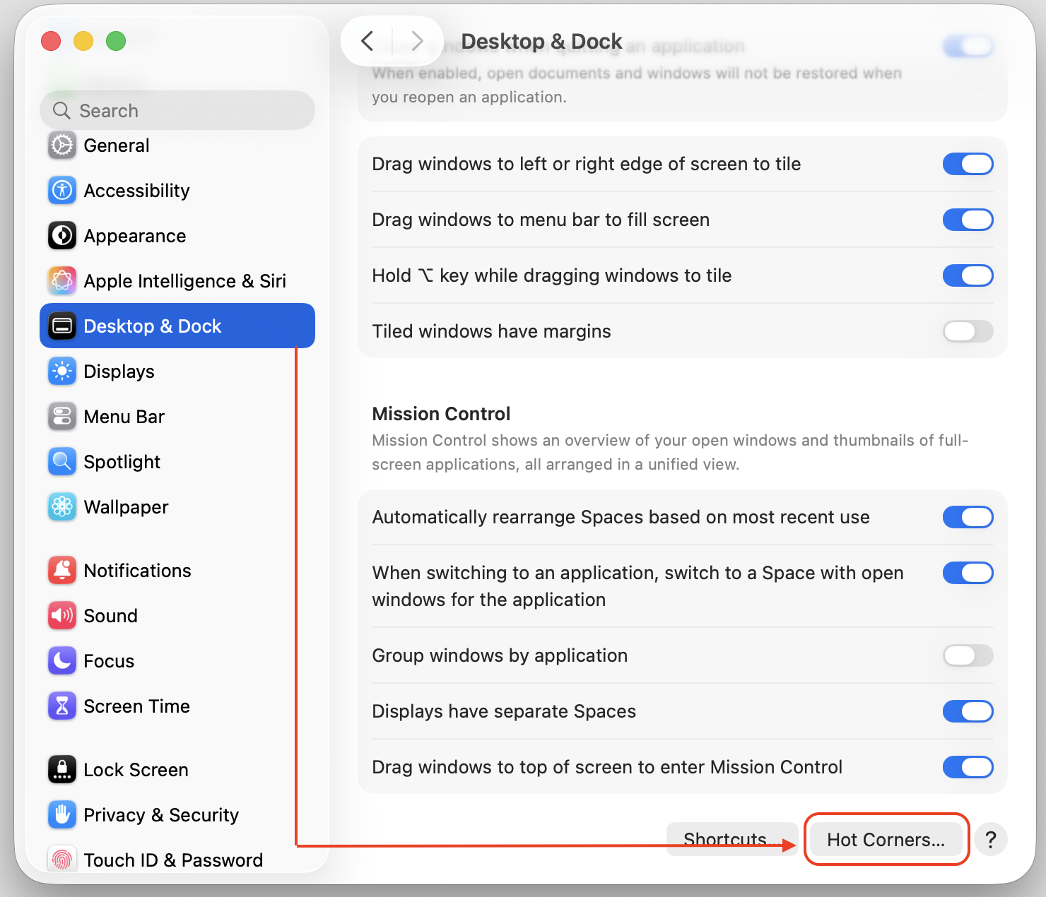Open Wallpaper settings pane
The image size is (1046, 897).
[177, 507]
